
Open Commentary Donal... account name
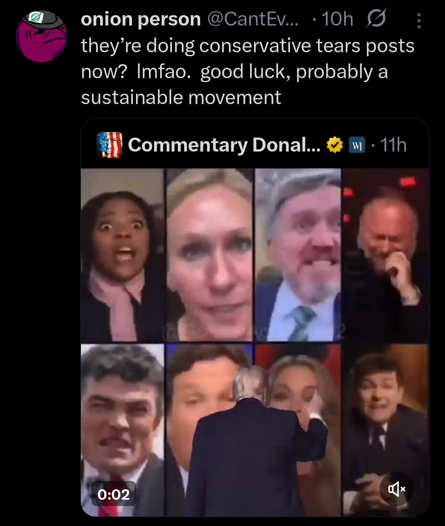point(224,145)
